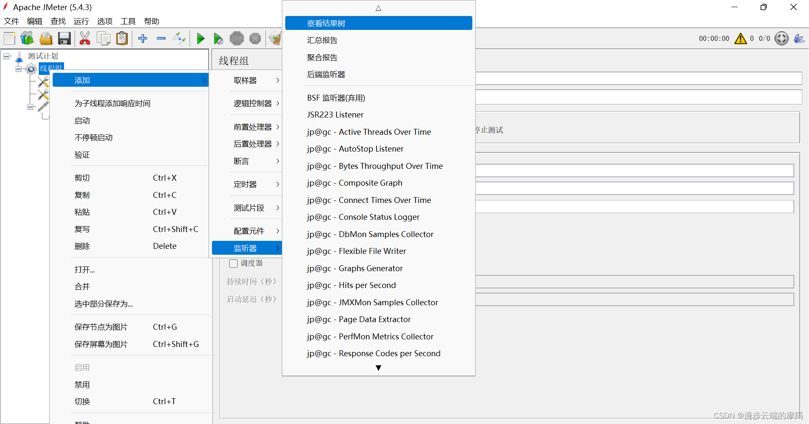Click the blue plus Expand All icon
This screenshot has width=809, height=424.
click(x=143, y=38)
